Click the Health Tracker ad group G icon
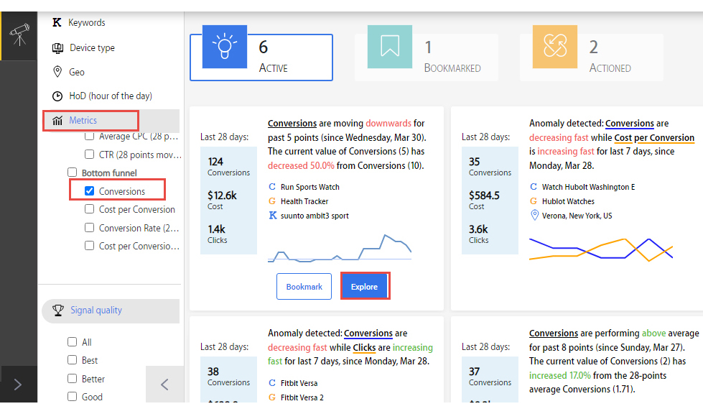The image size is (703, 414). tap(271, 201)
